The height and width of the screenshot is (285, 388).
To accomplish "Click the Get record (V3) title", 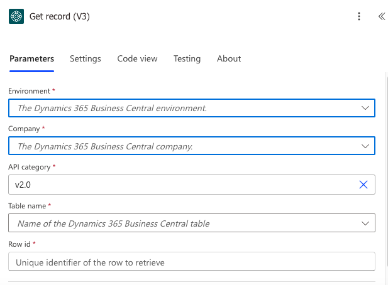I will [60, 16].
